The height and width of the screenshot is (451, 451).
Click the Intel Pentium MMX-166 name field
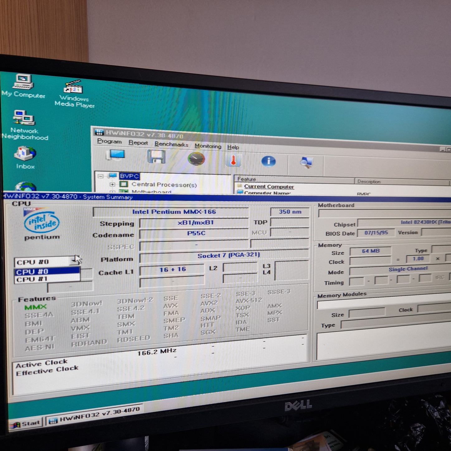(171, 212)
